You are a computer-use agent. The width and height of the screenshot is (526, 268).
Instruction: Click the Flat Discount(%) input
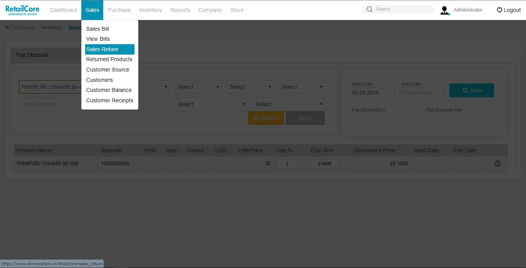pyautogui.click(x=385, y=120)
